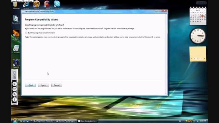This screenshot has height=123, width=219.
Task: Launch Skype from the desktop
Action: point(57,5)
